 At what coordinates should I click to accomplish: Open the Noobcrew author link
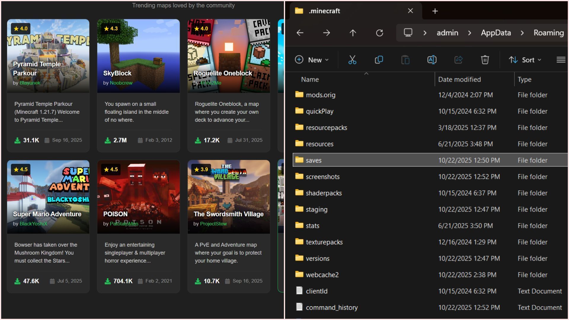point(121,83)
